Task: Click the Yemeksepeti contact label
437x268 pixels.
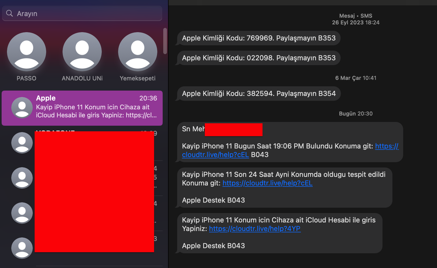Action: [x=138, y=78]
